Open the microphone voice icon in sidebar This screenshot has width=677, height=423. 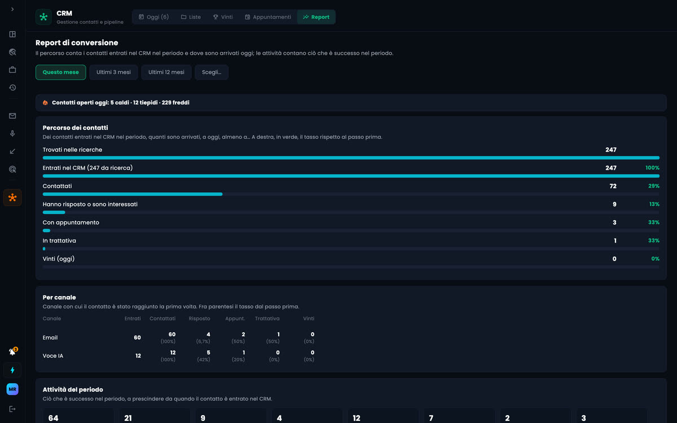point(12,134)
